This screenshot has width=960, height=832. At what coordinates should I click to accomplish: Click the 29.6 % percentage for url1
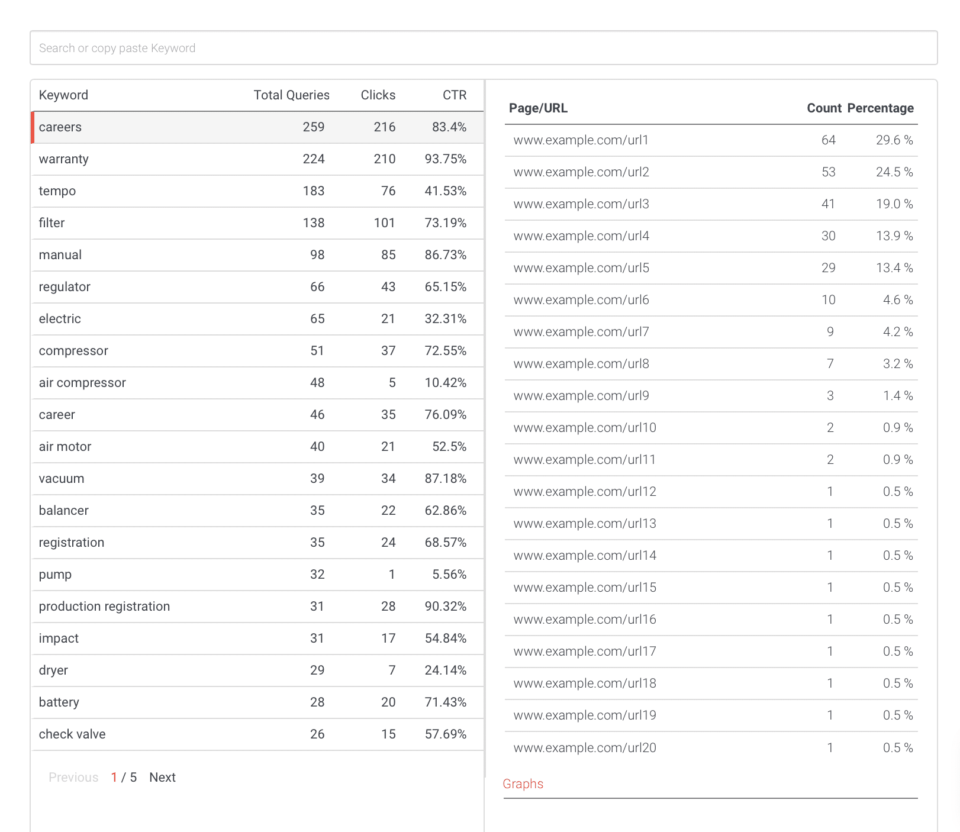(894, 140)
